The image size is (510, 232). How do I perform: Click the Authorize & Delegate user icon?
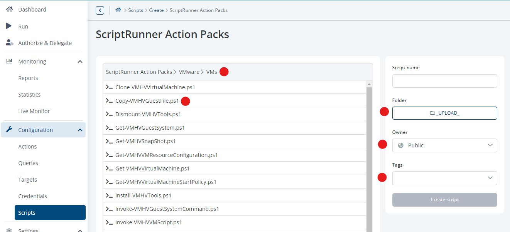[x=10, y=43]
